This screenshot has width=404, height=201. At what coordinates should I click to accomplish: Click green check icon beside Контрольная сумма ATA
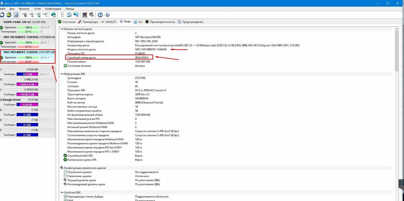tap(65, 160)
